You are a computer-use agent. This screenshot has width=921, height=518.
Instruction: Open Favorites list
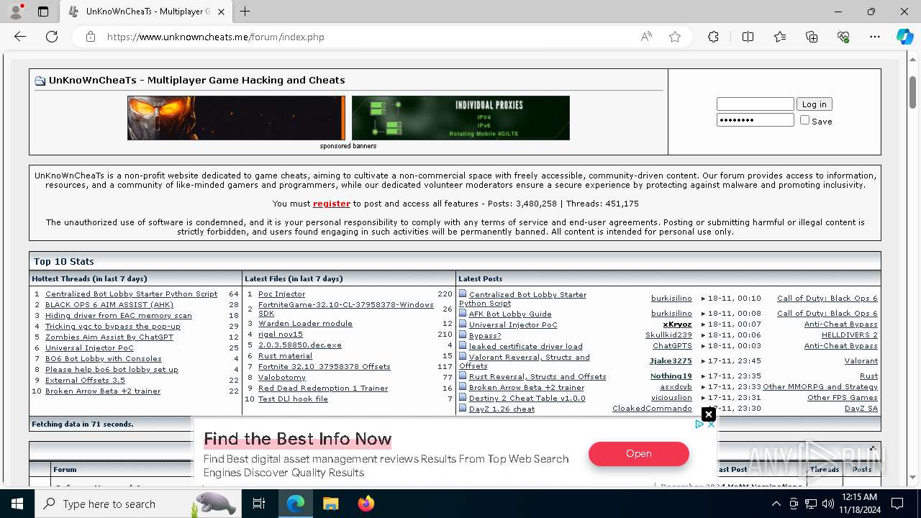point(780,37)
